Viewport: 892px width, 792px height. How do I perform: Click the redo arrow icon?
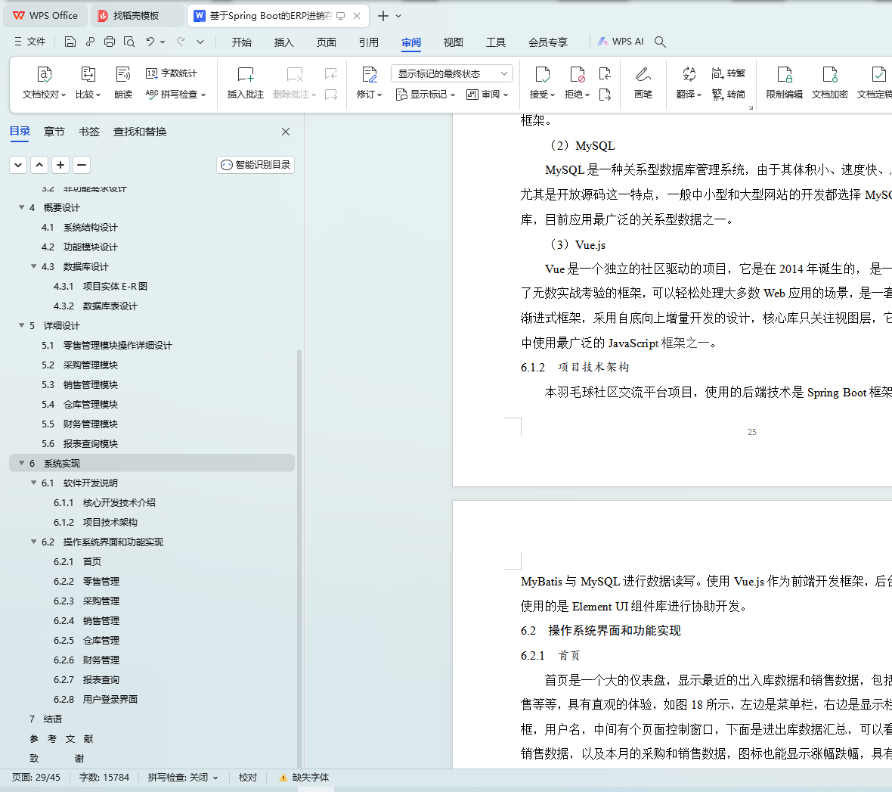181,42
